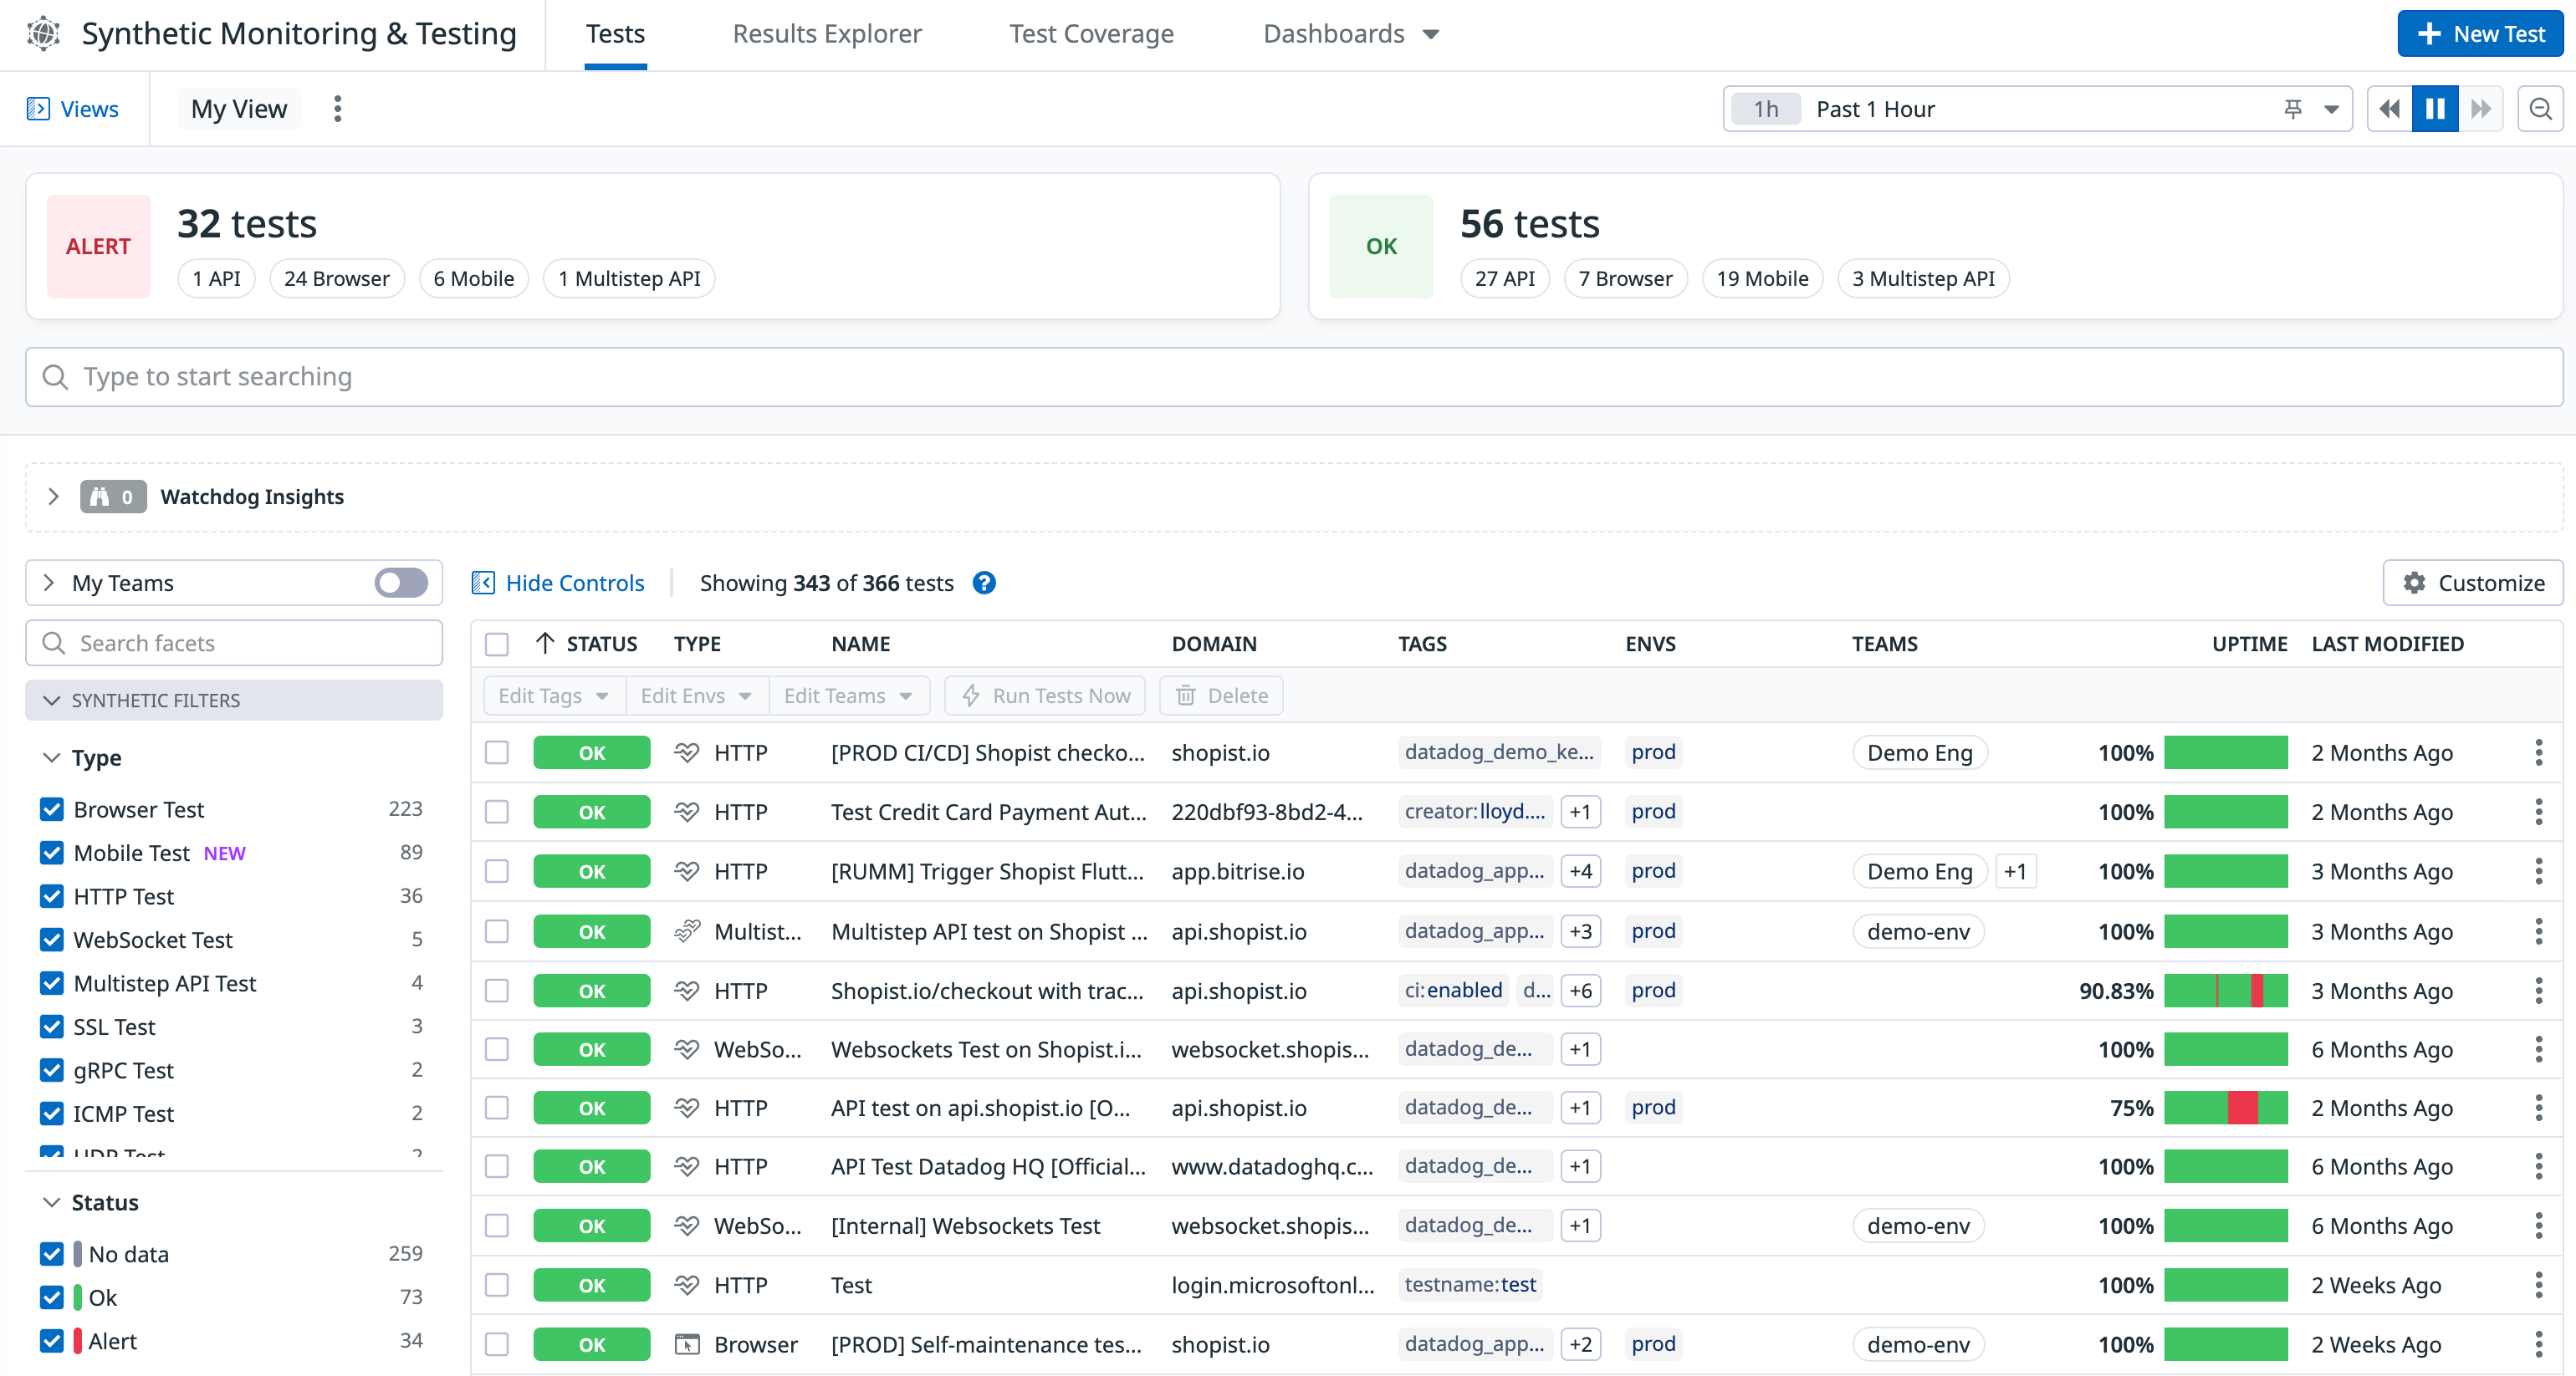Click uptime bar for 90.83% Shopist.io/checkout row
This screenshot has height=1376, width=2576.
[2225, 991]
